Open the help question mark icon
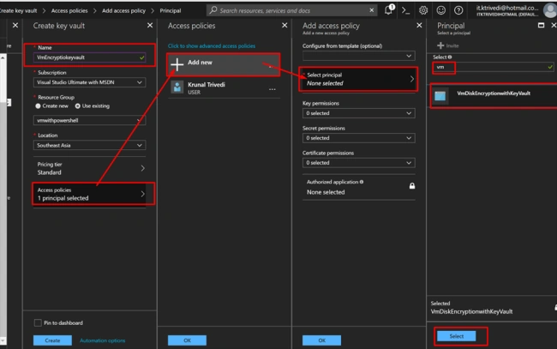This screenshot has height=349, width=557. 458,10
